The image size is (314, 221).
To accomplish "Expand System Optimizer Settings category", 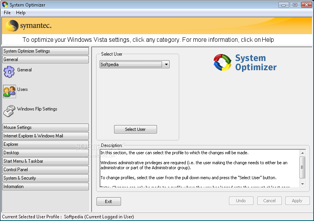I will [x=46, y=51].
